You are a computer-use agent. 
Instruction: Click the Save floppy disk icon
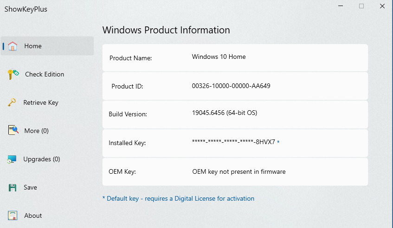pos(12,188)
